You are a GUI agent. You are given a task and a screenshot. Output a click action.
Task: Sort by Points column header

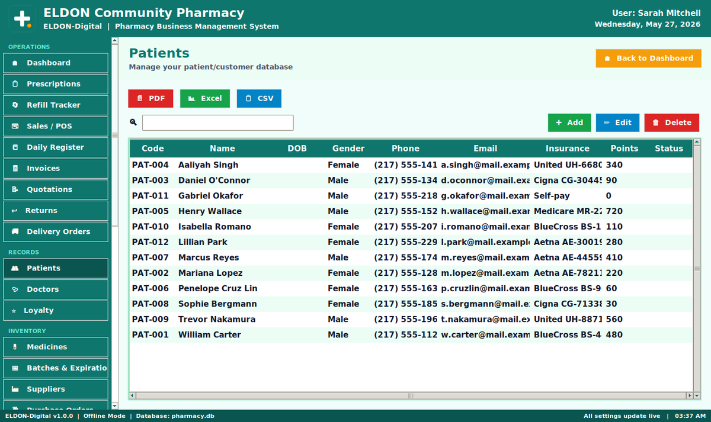coord(624,149)
